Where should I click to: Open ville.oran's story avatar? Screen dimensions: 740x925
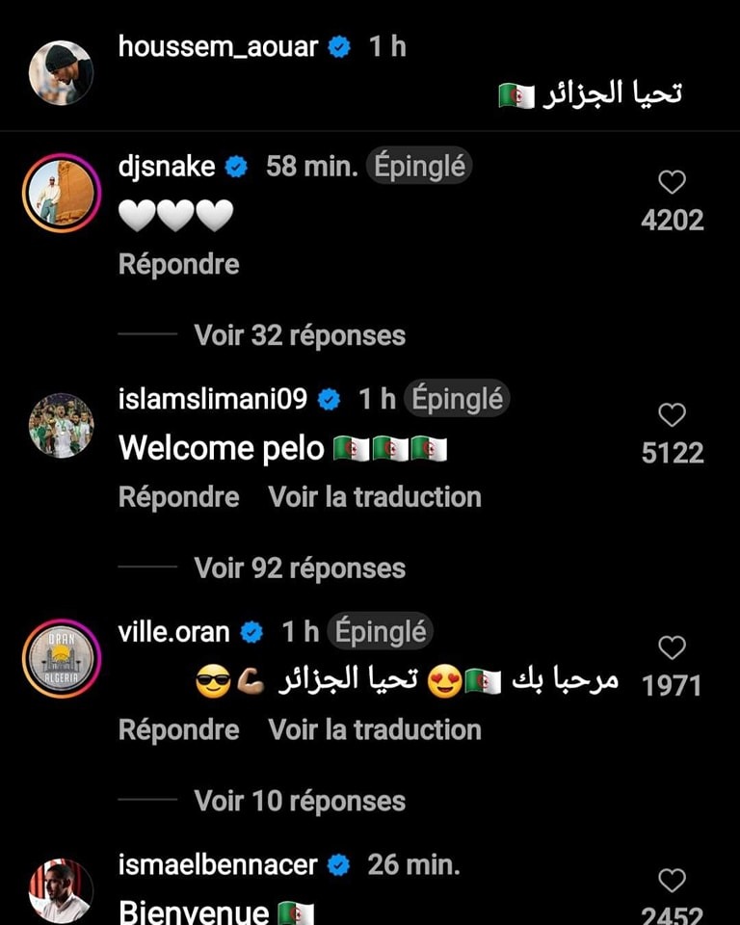point(62,658)
